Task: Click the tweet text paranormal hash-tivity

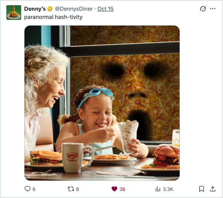Action: tap(53, 17)
